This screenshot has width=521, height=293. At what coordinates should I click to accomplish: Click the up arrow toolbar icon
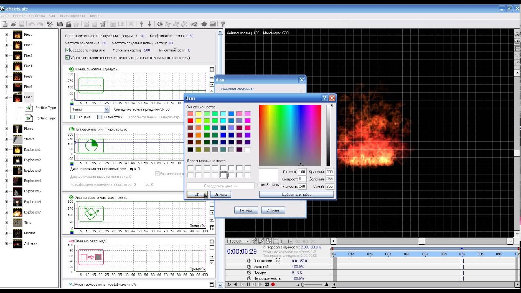tap(141, 24)
